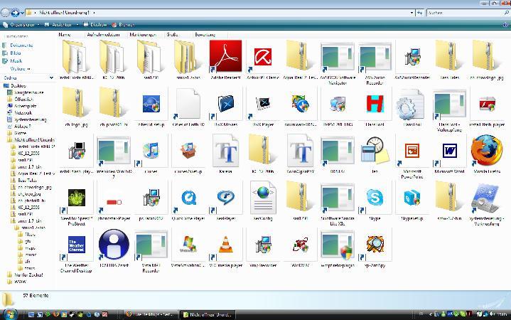Select the Aqua Real 2 zip archive
This screenshot has width=511, height=320.
point(300,57)
